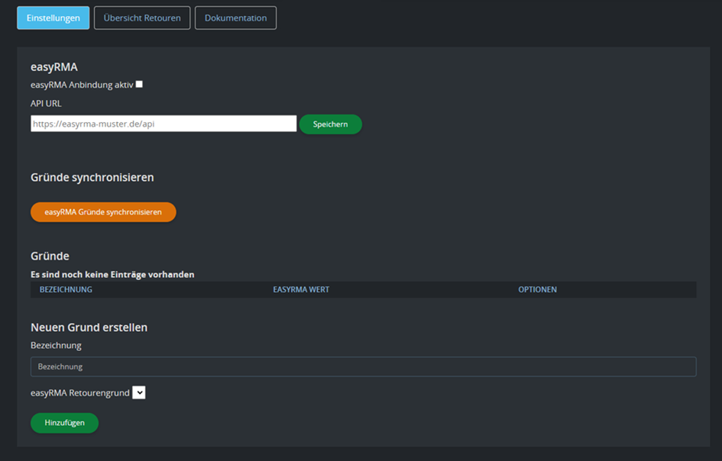Click the 'easyRMA' section heading
The width and height of the screenshot is (722, 461).
[54, 67]
